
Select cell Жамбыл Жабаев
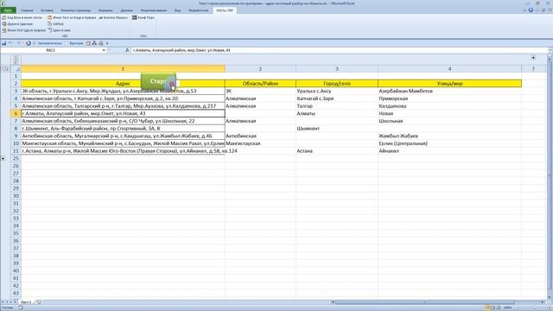(x=449, y=136)
